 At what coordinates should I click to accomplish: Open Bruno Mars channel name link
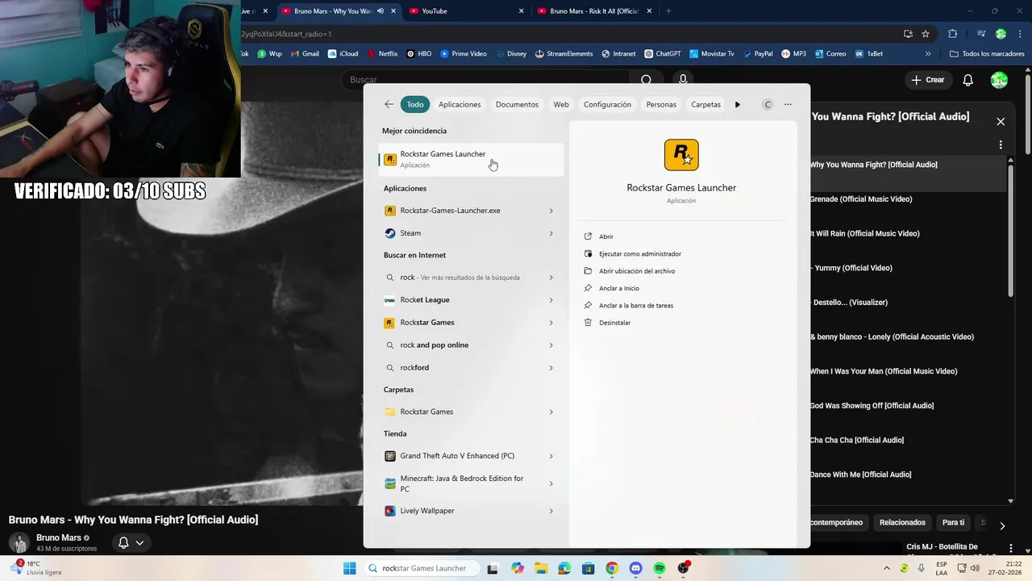tap(59, 538)
